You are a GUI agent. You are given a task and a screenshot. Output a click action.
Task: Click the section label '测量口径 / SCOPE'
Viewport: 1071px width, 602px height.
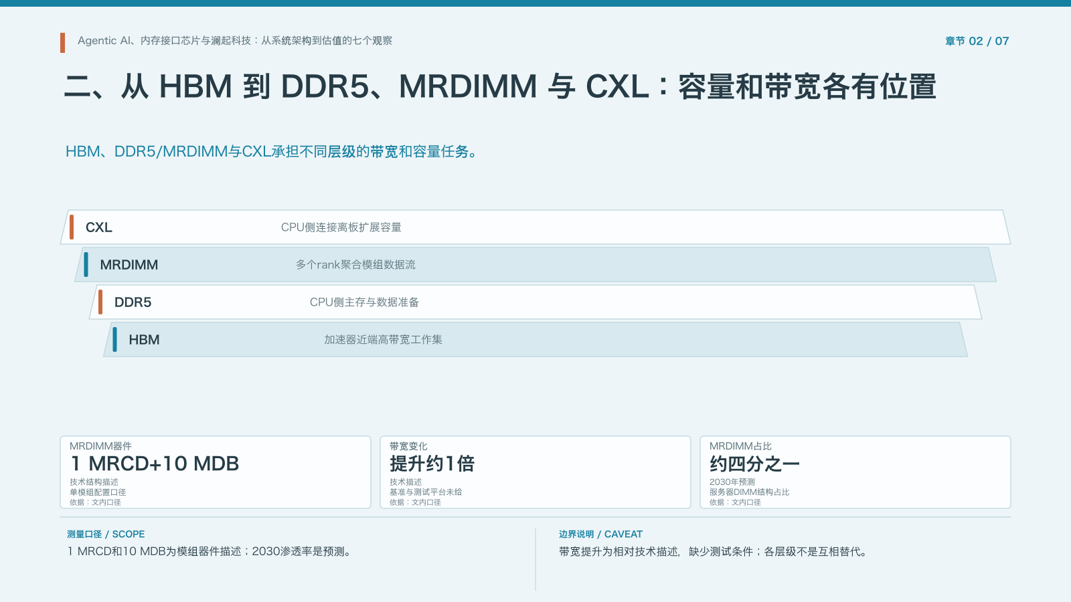coord(106,534)
